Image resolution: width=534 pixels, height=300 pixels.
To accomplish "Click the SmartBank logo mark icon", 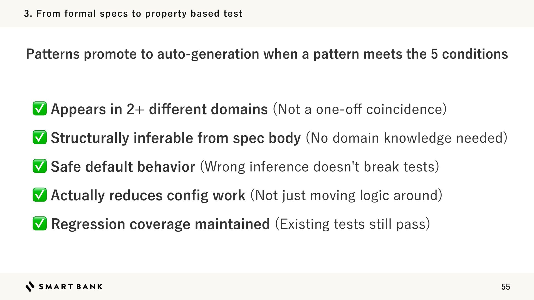I will 30,286.
